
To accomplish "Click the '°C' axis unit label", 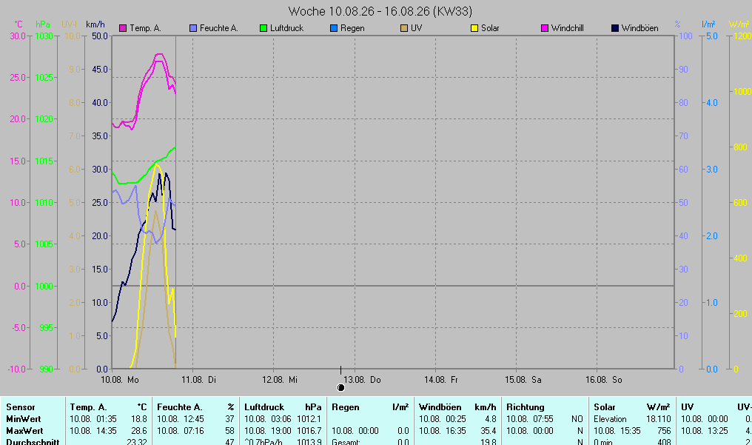I will click(x=19, y=24).
